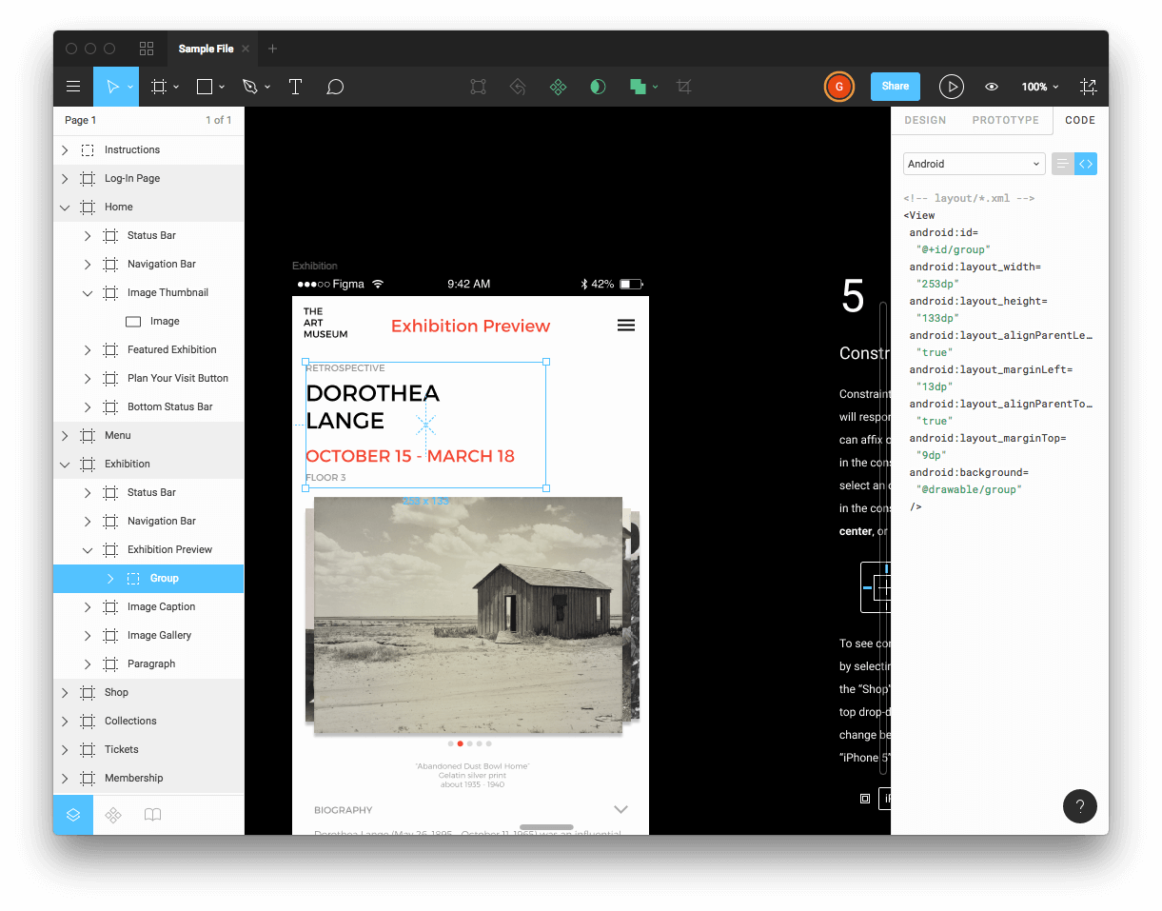This screenshot has height=911, width=1162.
Task: Switch code panel to code view
Action: pyautogui.click(x=1086, y=164)
